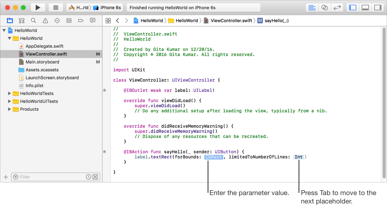387x207 pixels.
Task: Click the IBOutlet connection circle for label
Action: 104,91
